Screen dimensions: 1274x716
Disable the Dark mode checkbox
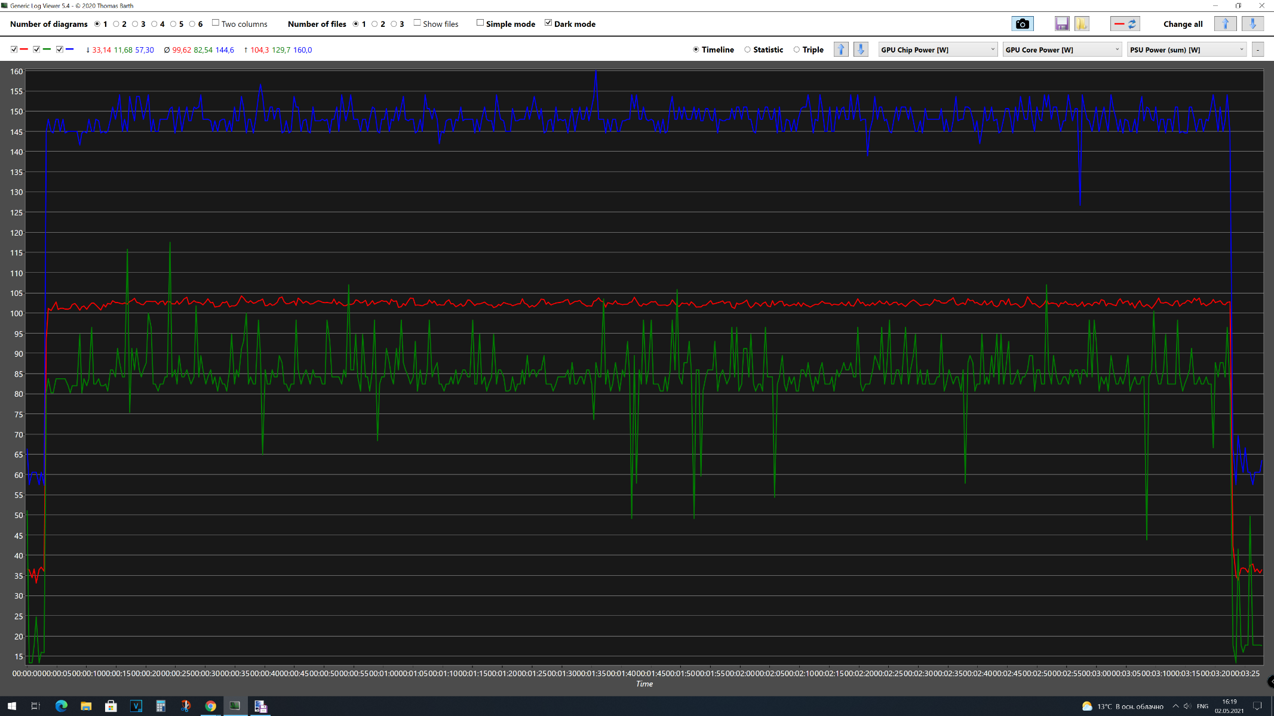click(548, 23)
